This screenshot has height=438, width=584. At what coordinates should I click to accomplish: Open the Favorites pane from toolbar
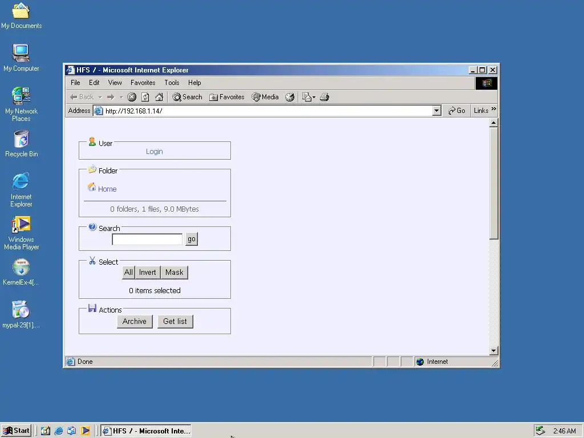tap(227, 97)
